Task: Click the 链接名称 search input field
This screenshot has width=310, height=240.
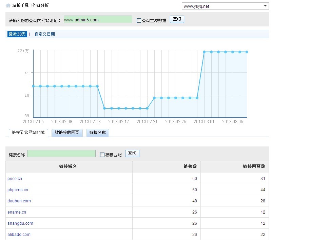Action: [61, 154]
